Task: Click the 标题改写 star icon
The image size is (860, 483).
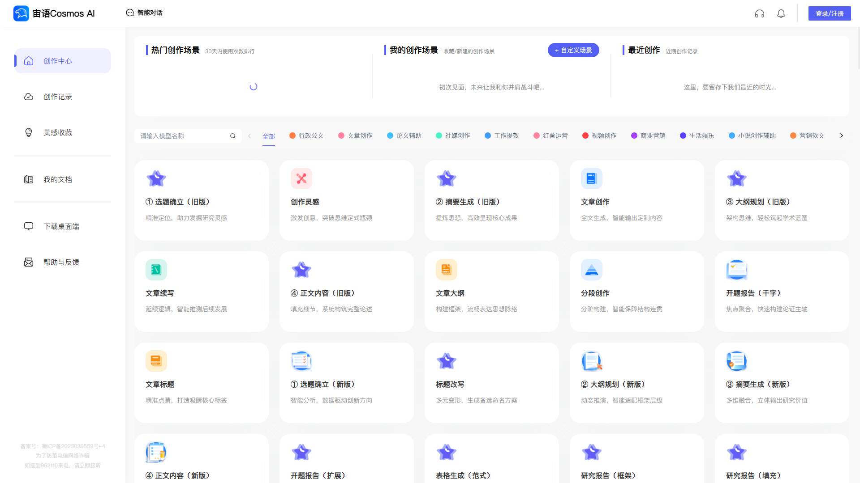Action: pyautogui.click(x=447, y=361)
